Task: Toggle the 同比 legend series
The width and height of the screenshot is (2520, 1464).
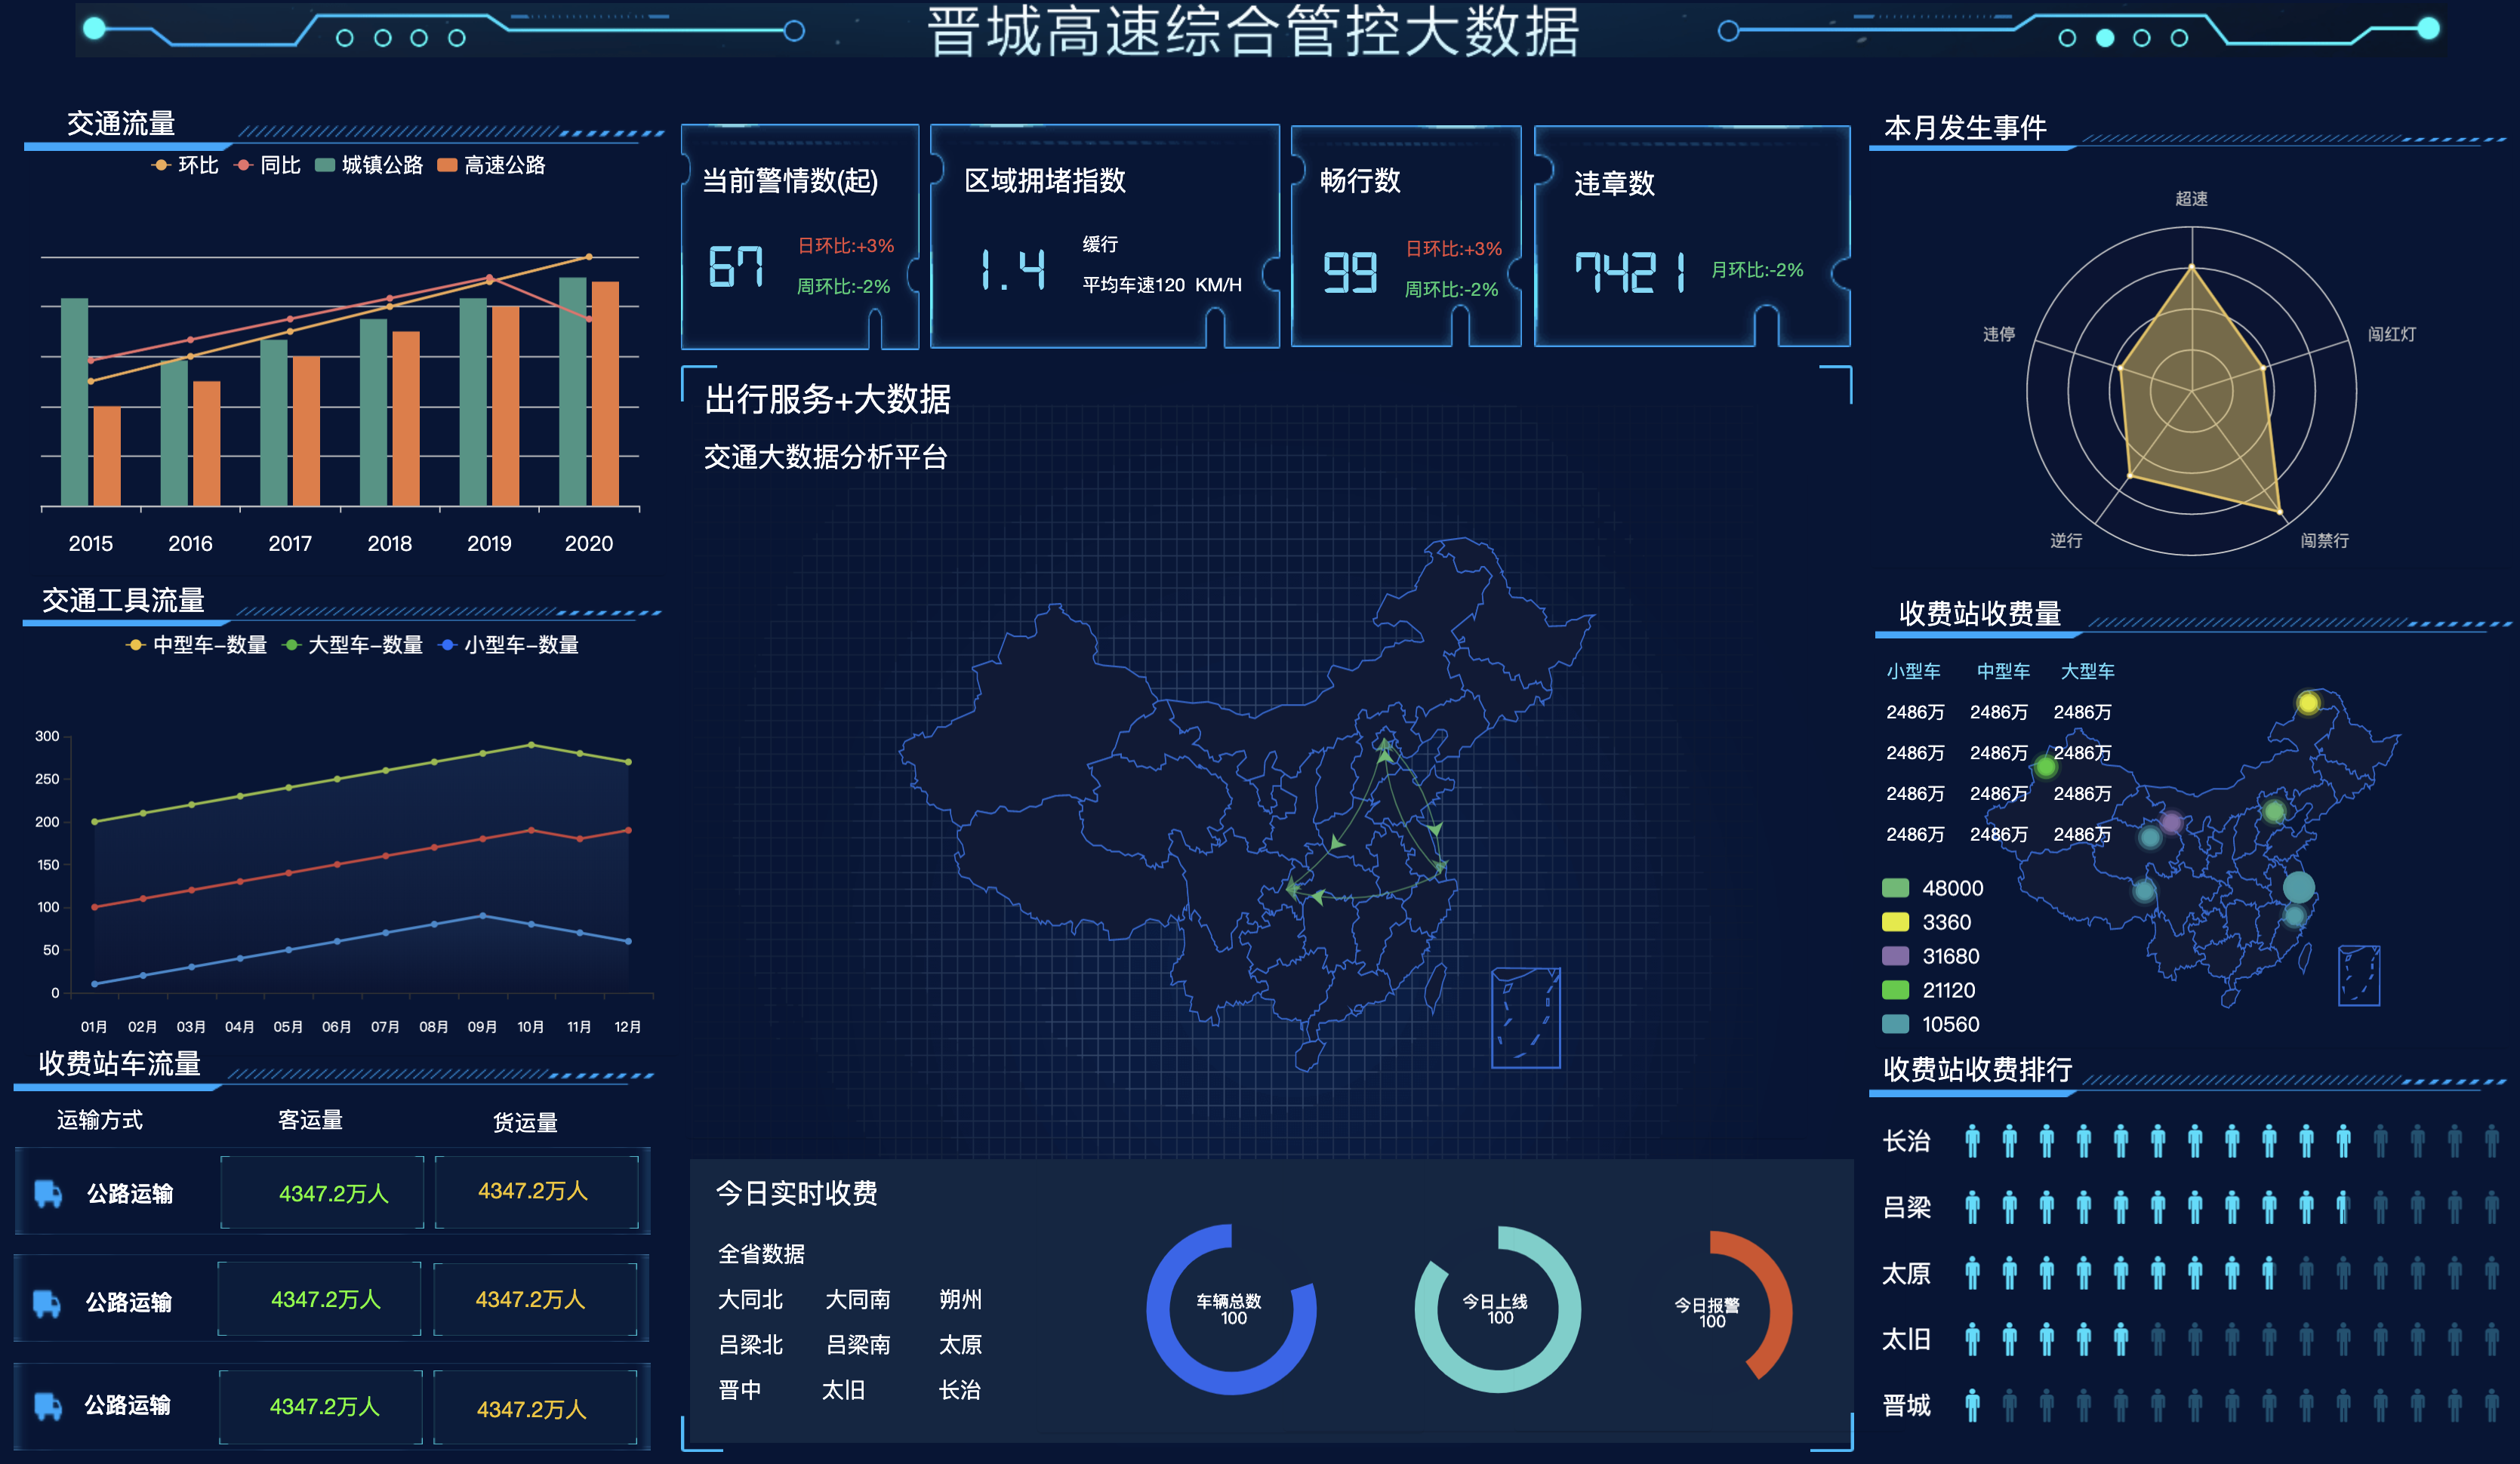Action: 267,165
